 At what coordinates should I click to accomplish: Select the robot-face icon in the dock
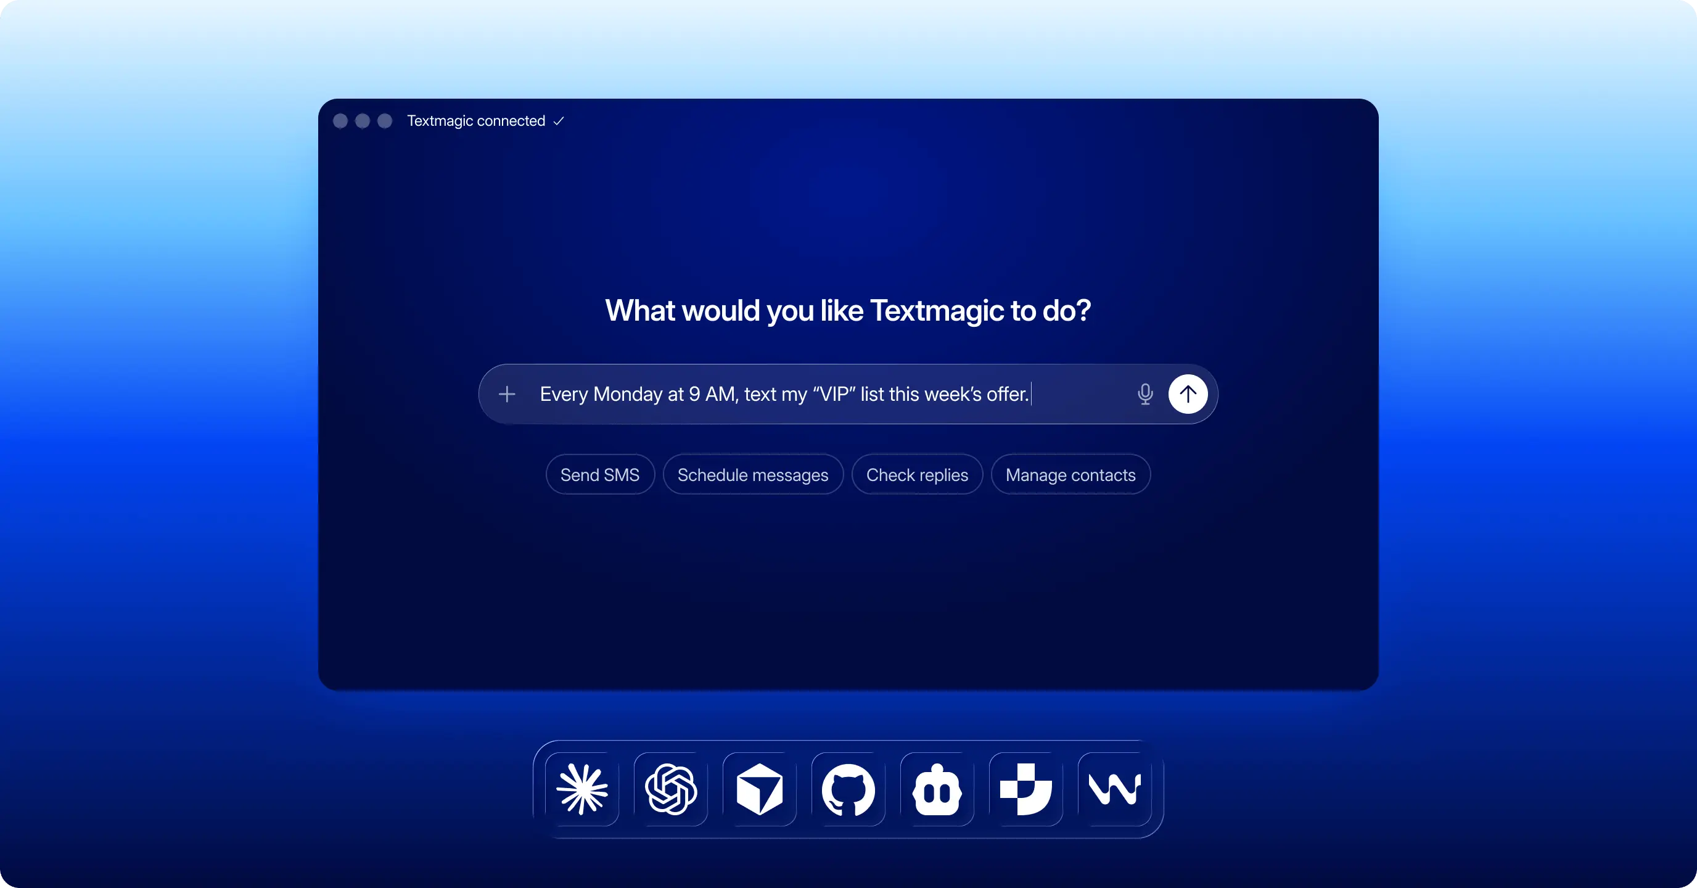[x=937, y=789]
